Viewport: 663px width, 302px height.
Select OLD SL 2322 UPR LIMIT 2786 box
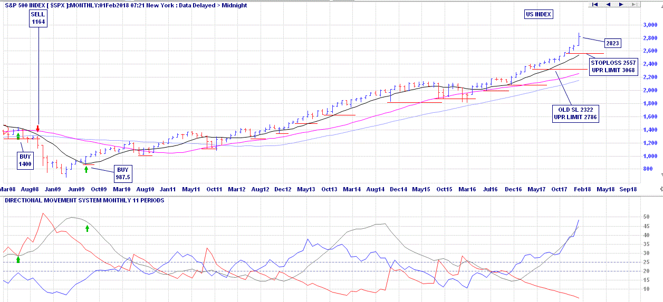pos(575,114)
